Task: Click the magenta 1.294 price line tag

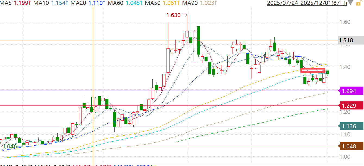Action: (x=352, y=91)
